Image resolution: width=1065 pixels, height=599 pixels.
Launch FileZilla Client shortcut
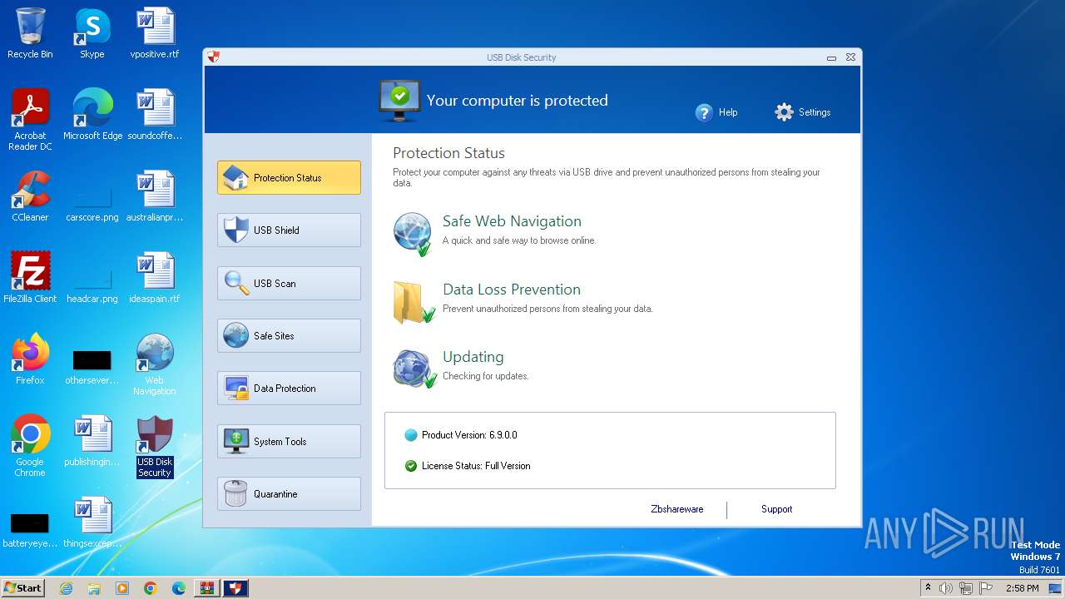tap(30, 278)
